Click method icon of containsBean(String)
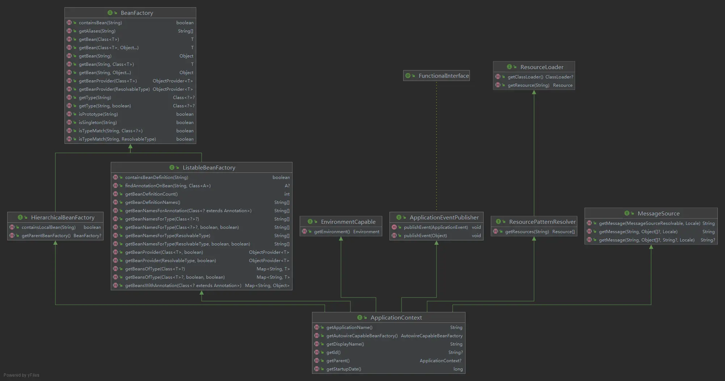 (69, 22)
